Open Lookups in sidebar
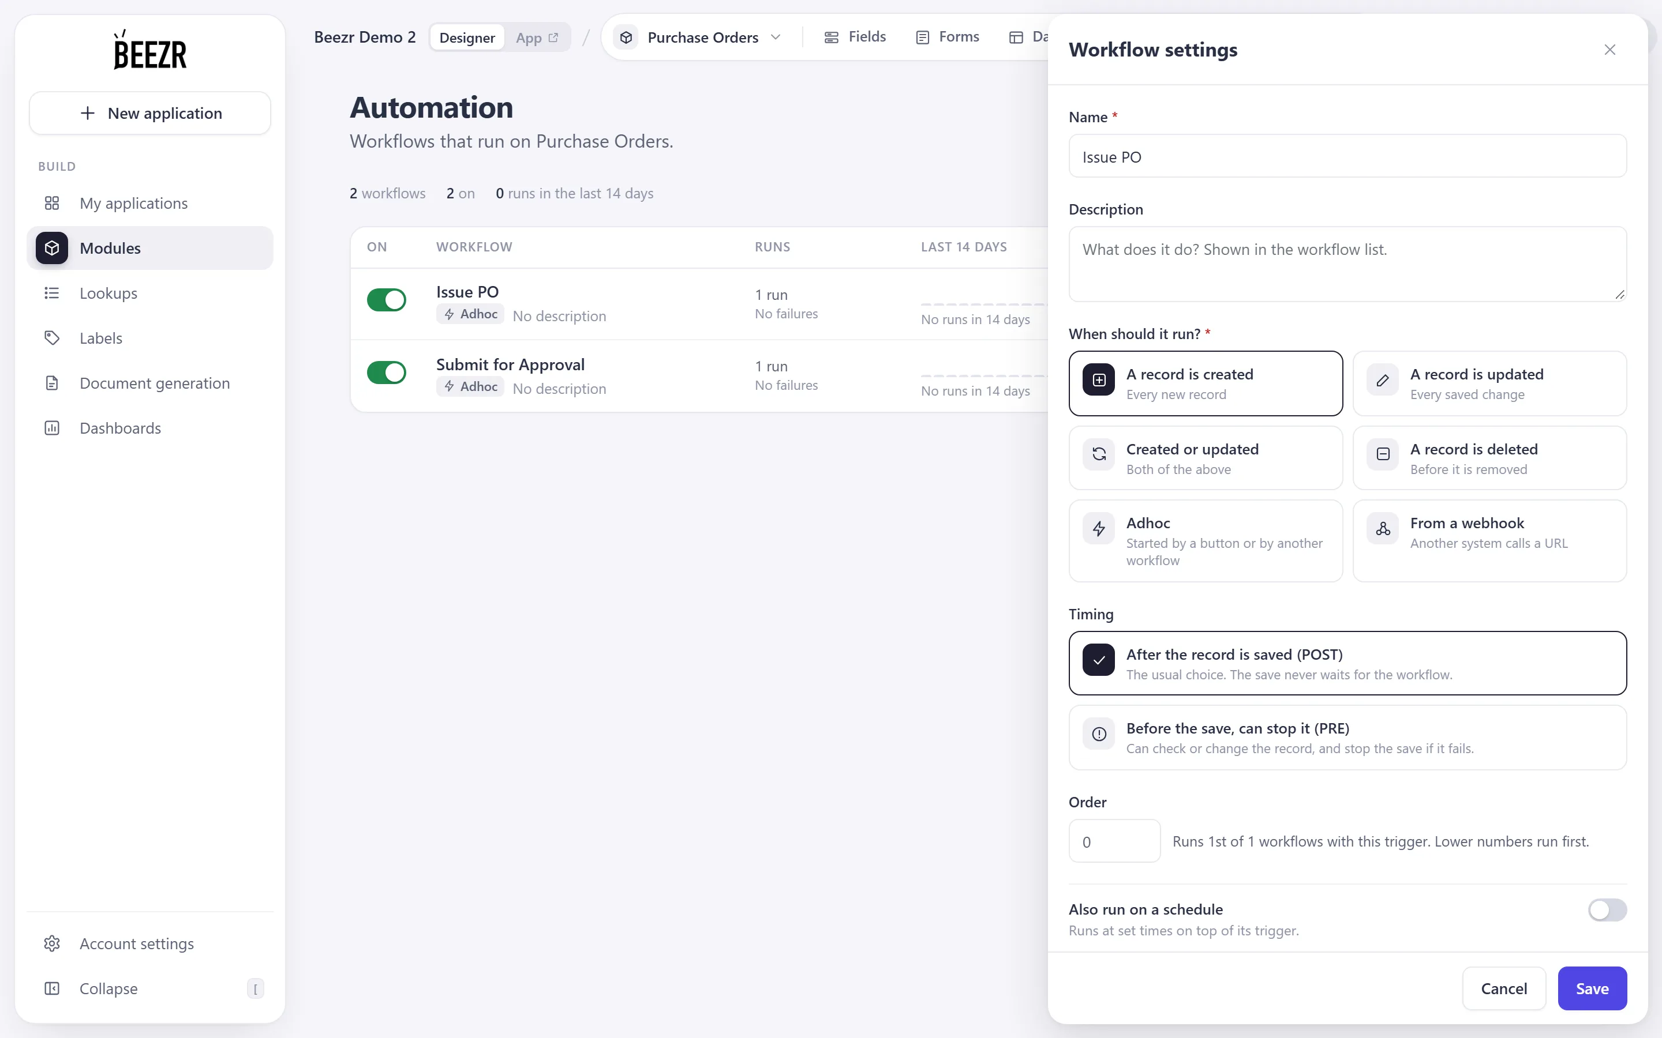This screenshot has height=1038, width=1662. 149,293
